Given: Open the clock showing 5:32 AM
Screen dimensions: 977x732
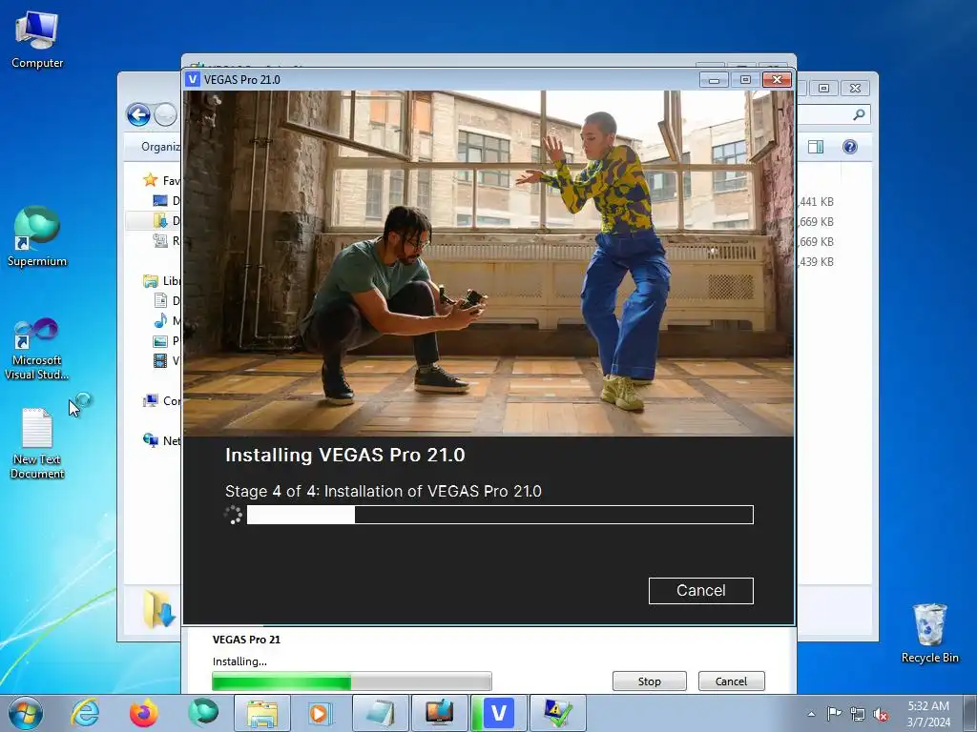Looking at the screenshot, I should tap(928, 714).
